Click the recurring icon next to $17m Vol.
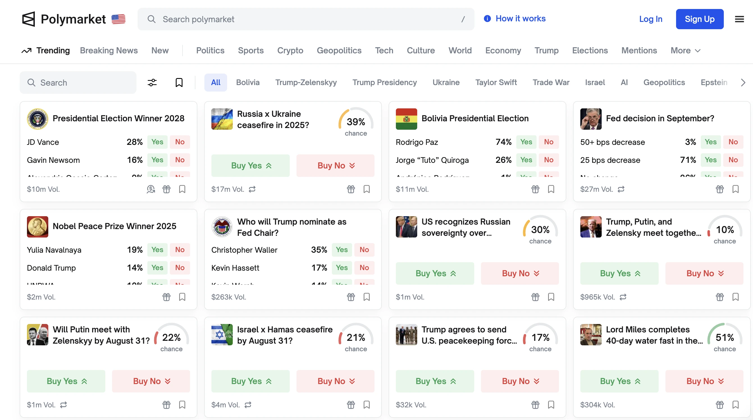This screenshot has width=753, height=420. pos(252,190)
